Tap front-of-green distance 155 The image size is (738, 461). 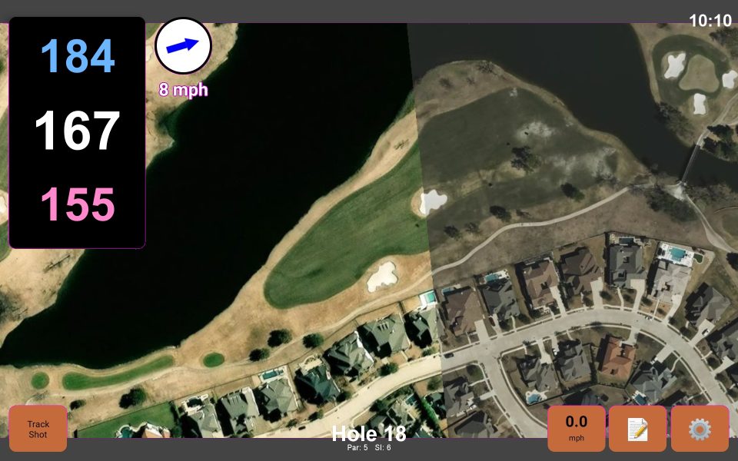[78, 204]
